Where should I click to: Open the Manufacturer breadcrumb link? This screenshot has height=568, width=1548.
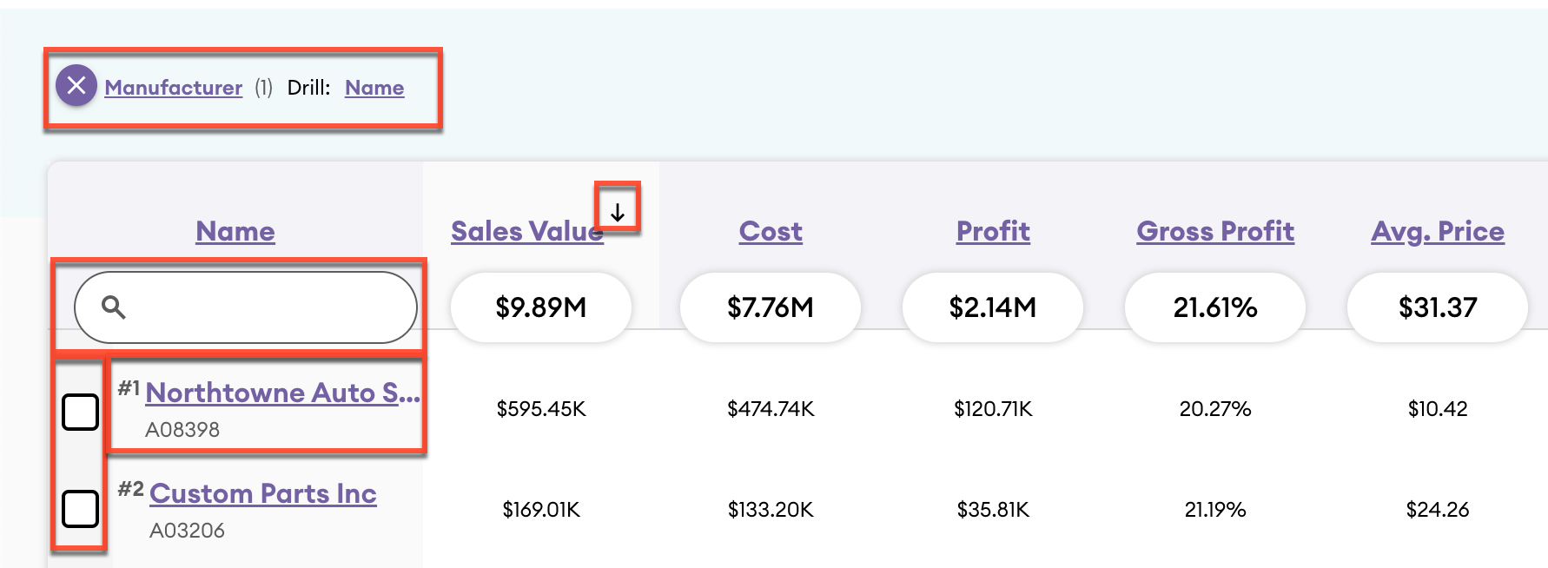pyautogui.click(x=174, y=88)
